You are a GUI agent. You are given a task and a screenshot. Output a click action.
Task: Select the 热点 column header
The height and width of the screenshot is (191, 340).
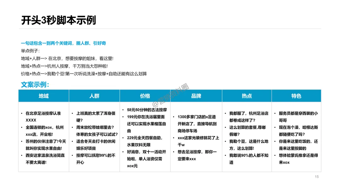(247, 96)
